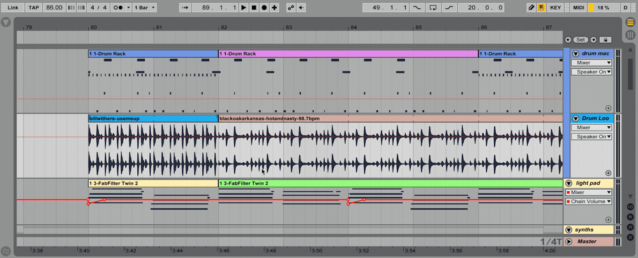
Task: Go to previous locator arrow
Action: (568, 40)
